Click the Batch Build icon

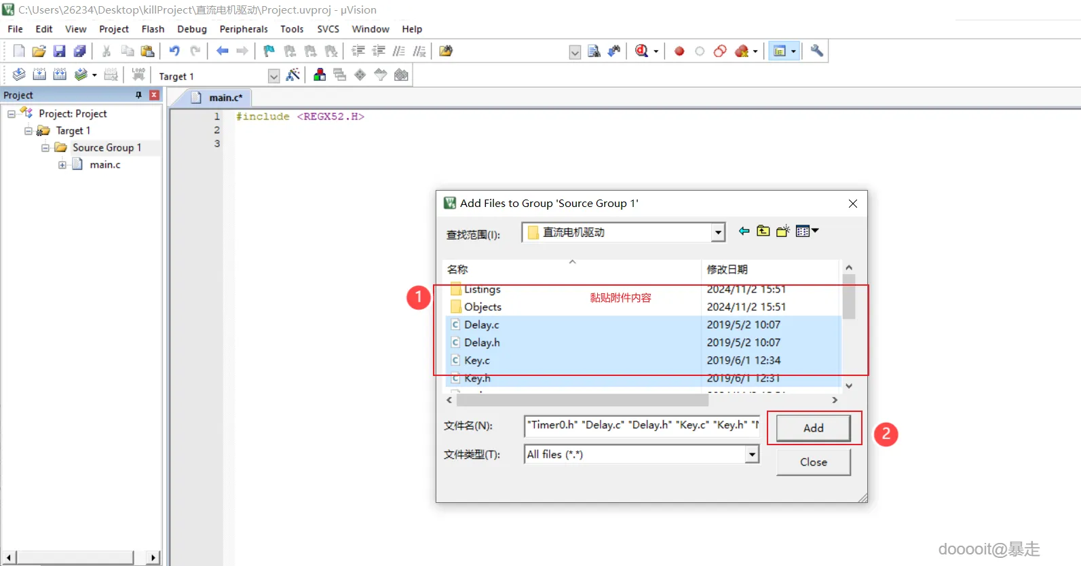click(x=81, y=75)
